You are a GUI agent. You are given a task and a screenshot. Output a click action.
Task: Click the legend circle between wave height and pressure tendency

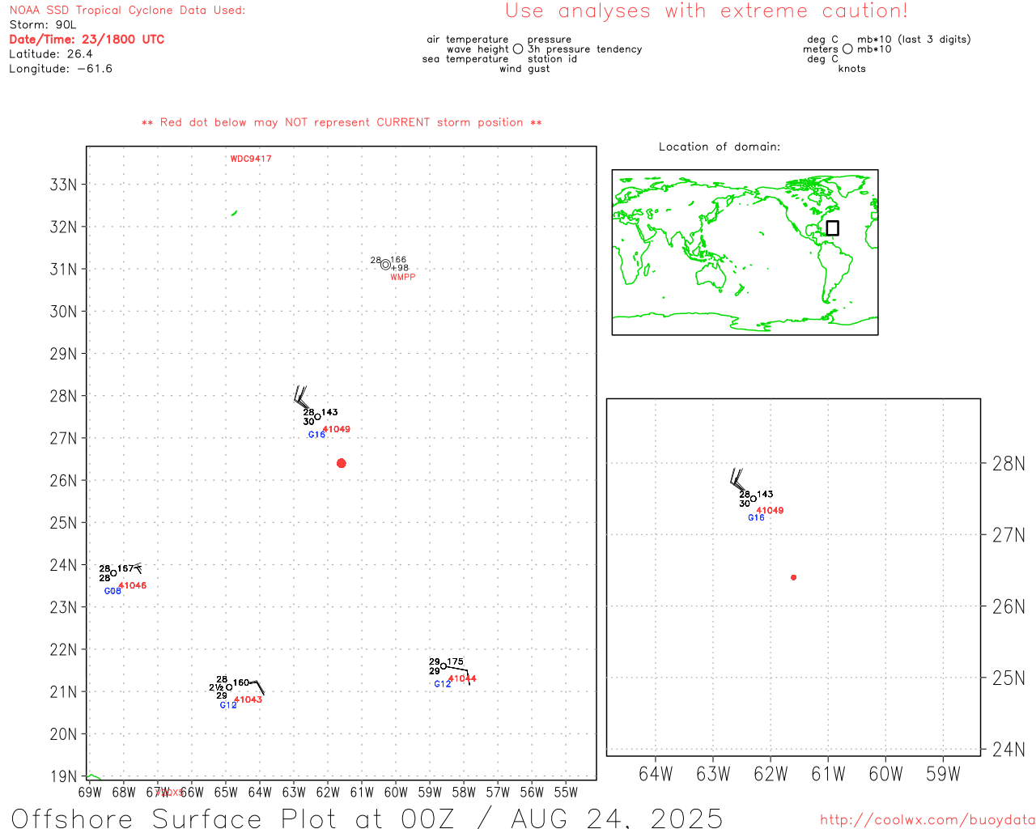tap(518, 49)
